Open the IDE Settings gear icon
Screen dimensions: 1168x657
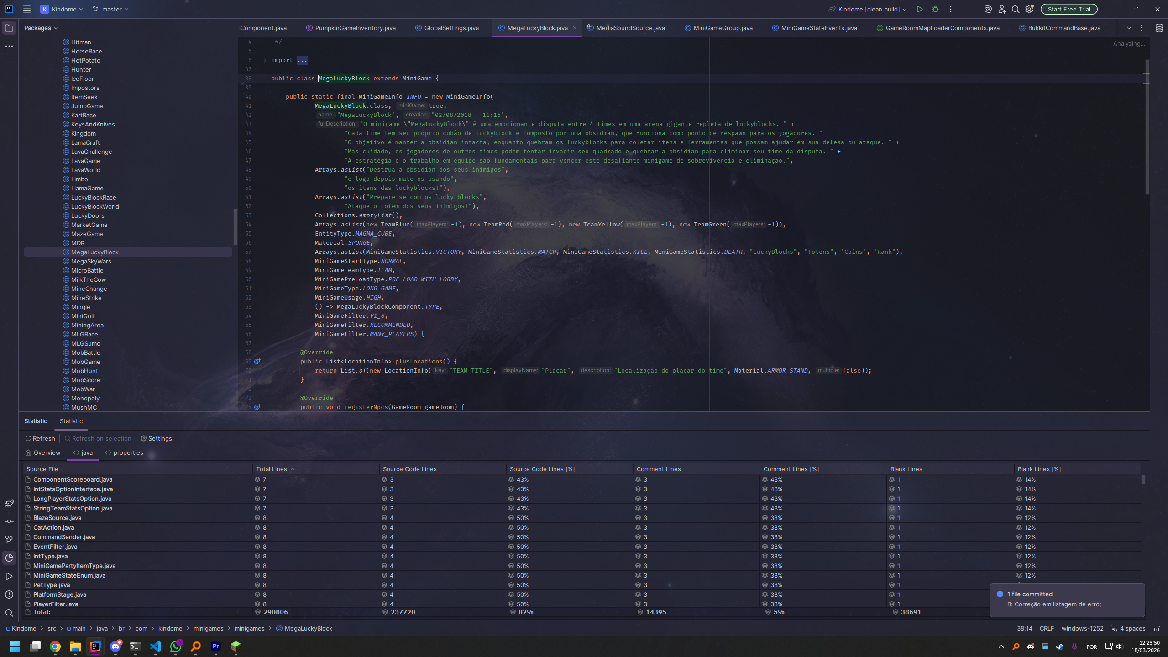1030,9
